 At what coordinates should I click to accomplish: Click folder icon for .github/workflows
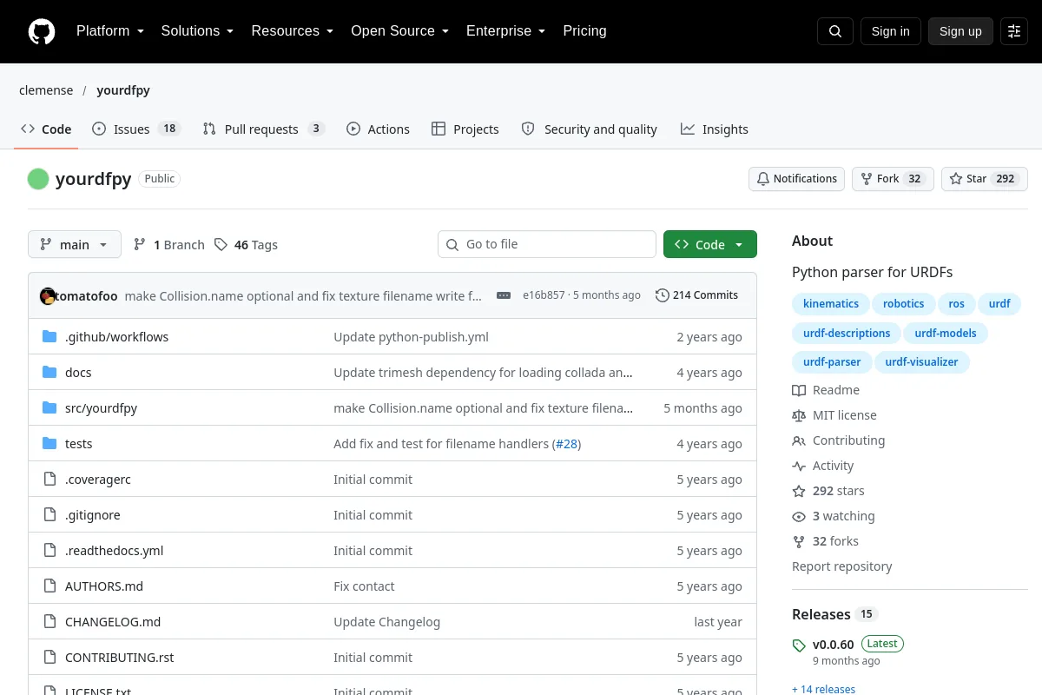(49, 336)
